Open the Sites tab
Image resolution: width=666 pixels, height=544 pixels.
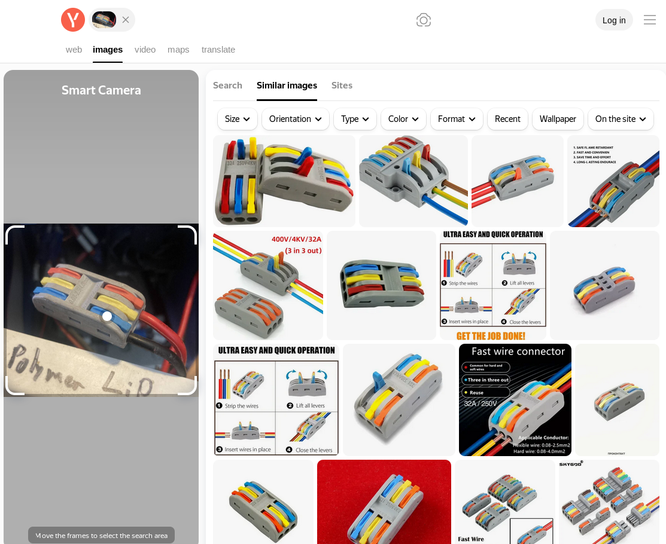[x=342, y=85]
